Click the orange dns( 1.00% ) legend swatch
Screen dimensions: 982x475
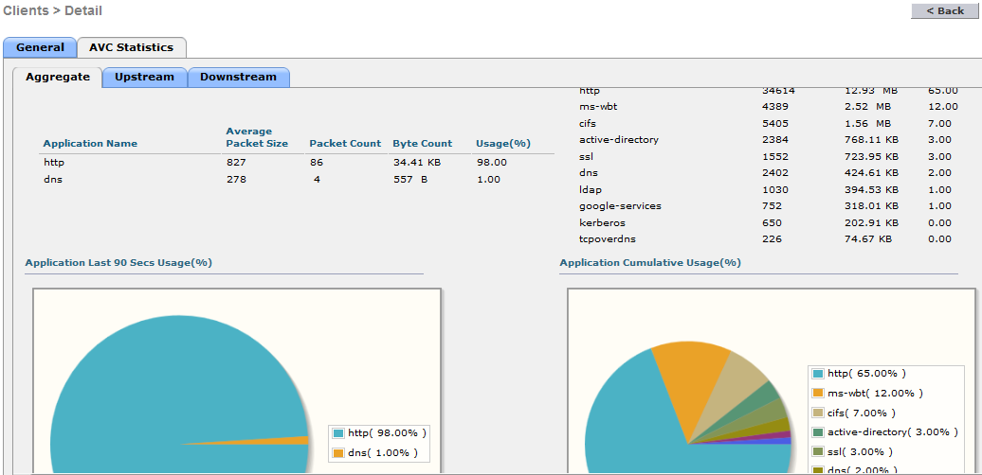pos(338,453)
